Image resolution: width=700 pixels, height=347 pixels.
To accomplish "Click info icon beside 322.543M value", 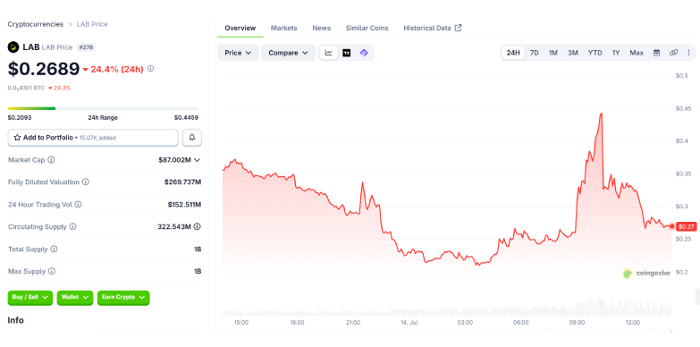I will point(197,227).
